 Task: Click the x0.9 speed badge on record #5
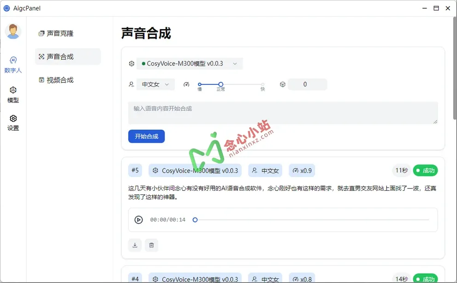point(302,170)
